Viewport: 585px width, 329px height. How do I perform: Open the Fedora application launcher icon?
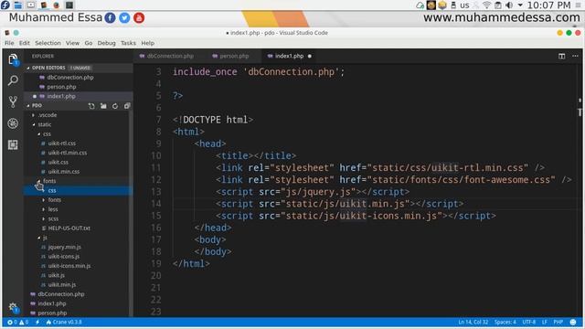point(5,5)
